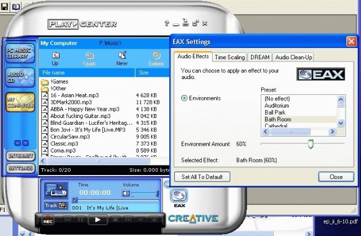Click the REC record button
This screenshot has height=236, width=361.
48,220
